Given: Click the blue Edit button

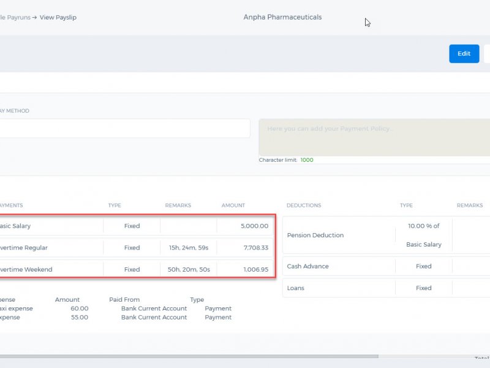Looking at the screenshot, I should coord(464,53).
